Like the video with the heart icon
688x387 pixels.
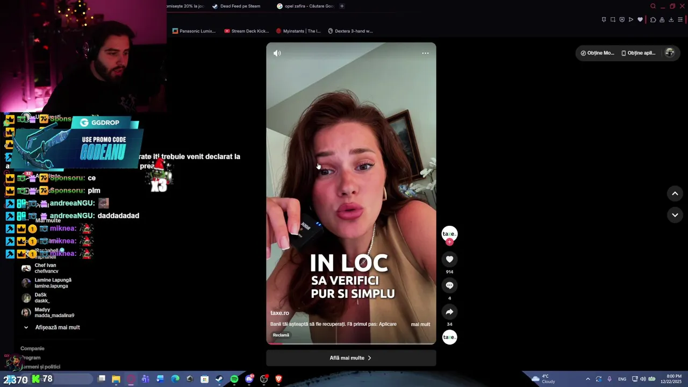click(x=449, y=259)
